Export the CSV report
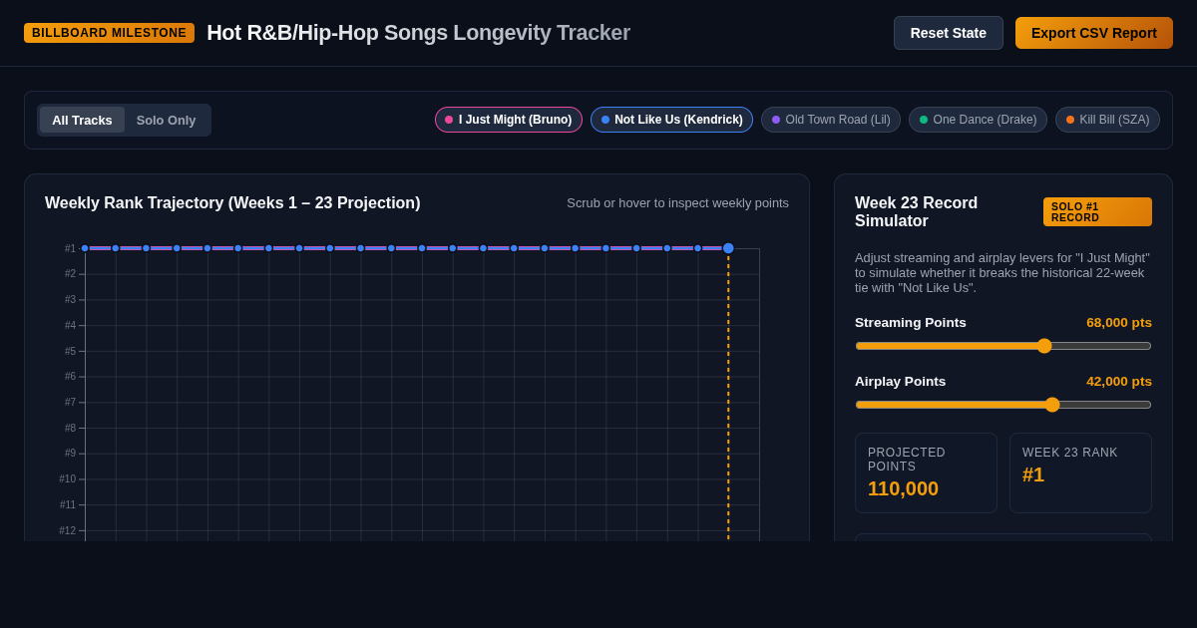The image size is (1197, 628). point(1094,33)
